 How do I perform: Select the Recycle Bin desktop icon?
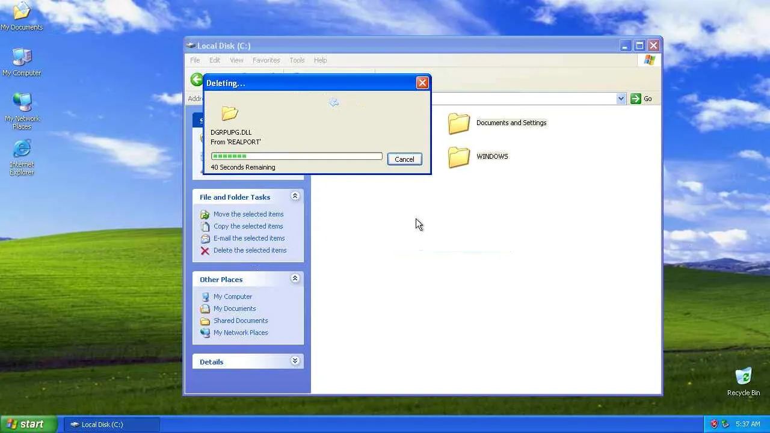coord(744,382)
